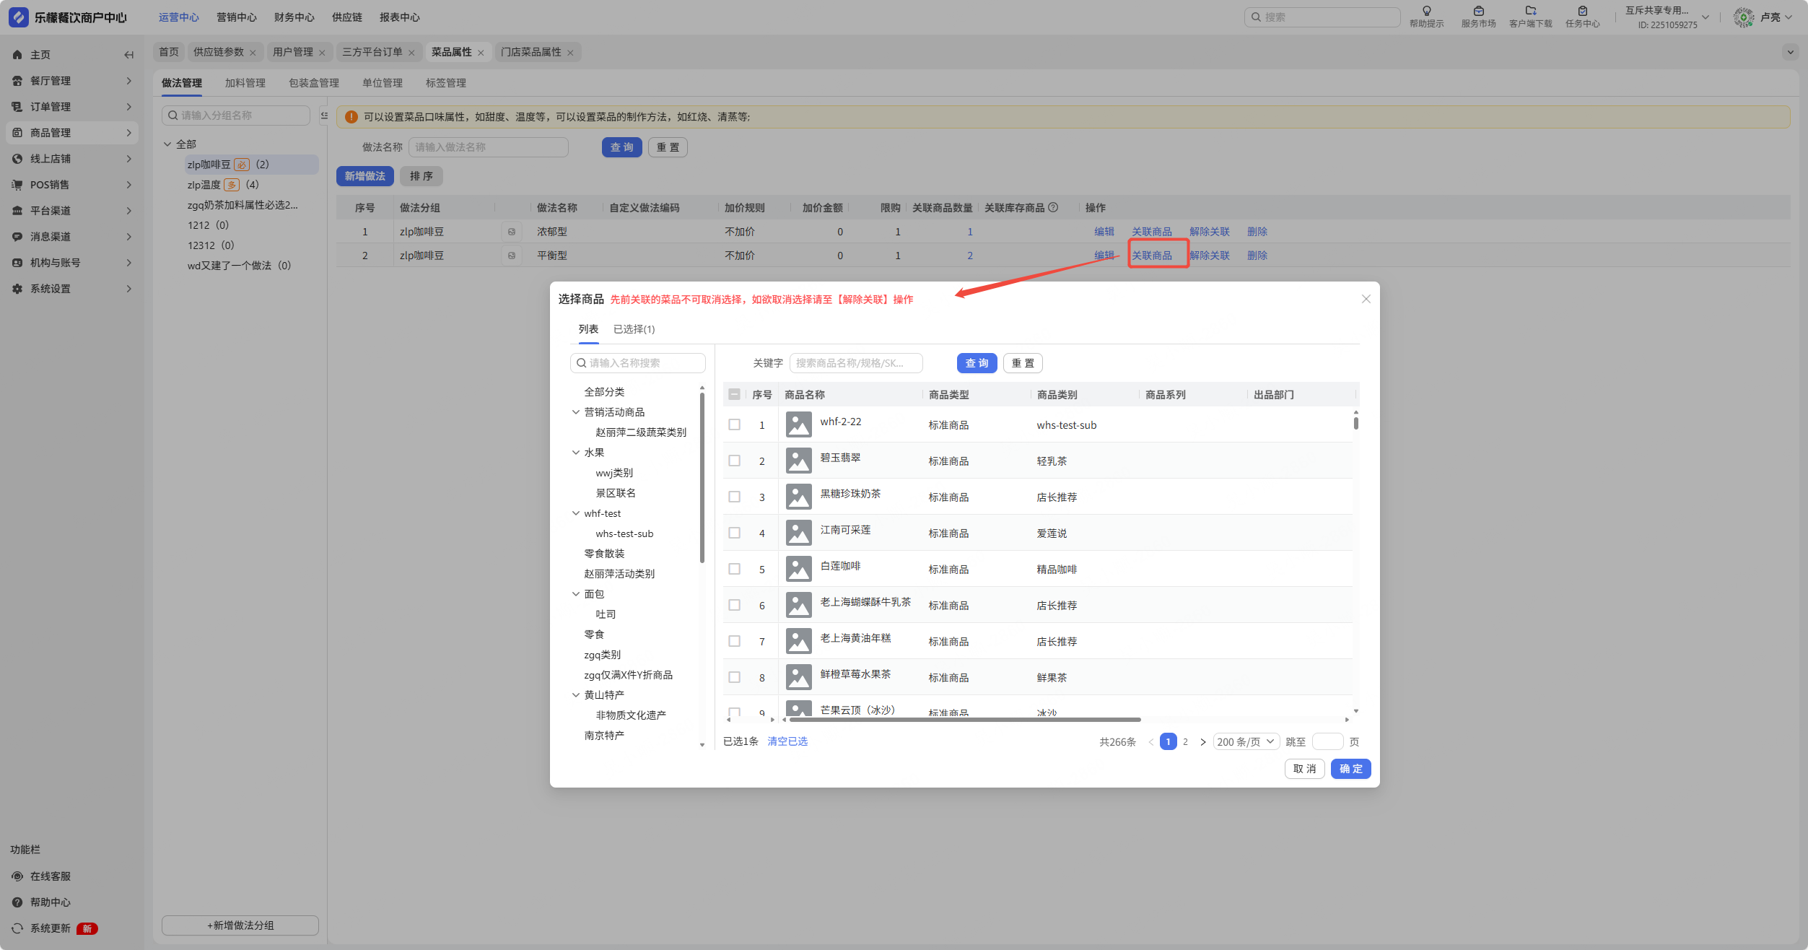Switch to the 已选择(1) tab

634,329
